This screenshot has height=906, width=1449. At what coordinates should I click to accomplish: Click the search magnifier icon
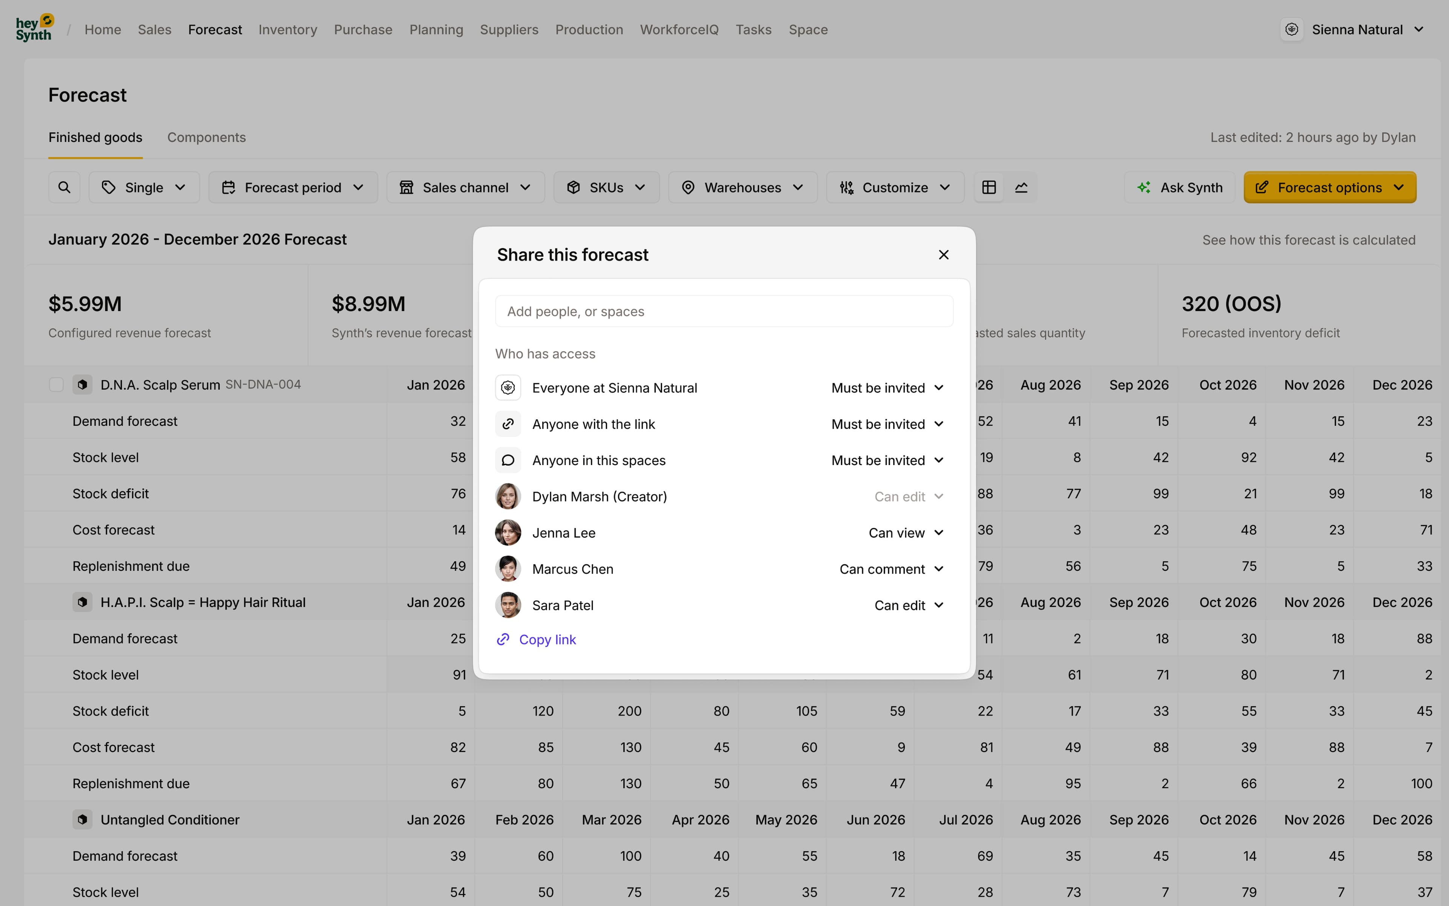coord(64,188)
